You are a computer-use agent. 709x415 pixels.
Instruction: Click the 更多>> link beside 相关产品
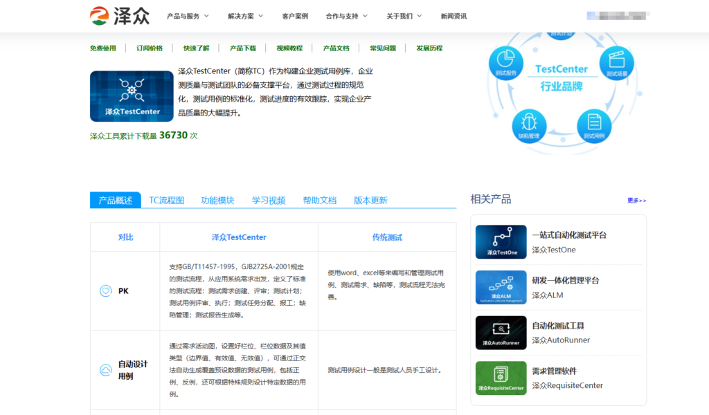tap(637, 199)
